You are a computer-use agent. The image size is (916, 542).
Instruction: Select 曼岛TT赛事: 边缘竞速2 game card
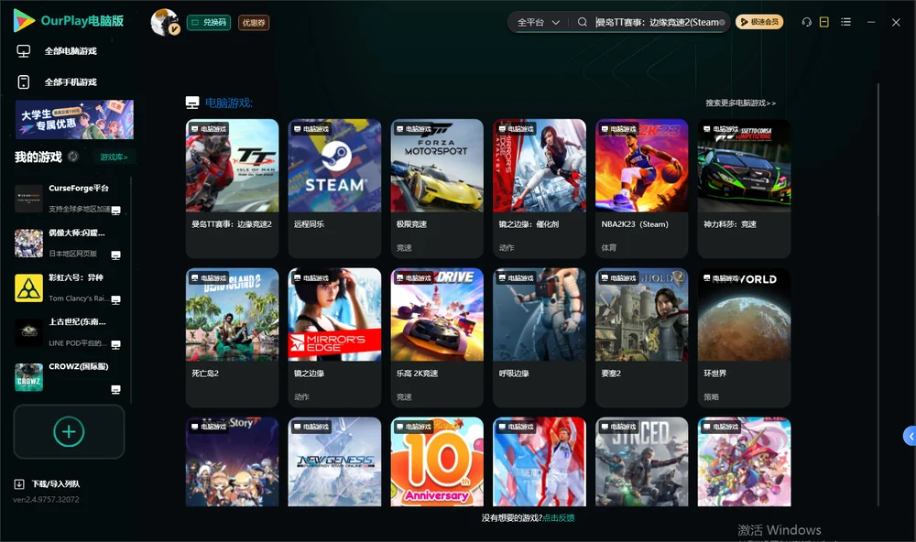pos(232,188)
